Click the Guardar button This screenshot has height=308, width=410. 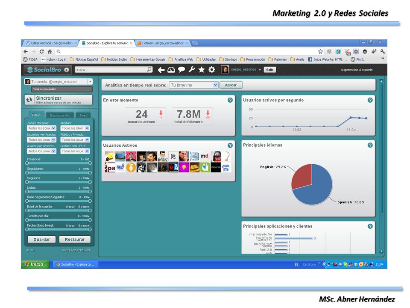pyautogui.click(x=41, y=240)
